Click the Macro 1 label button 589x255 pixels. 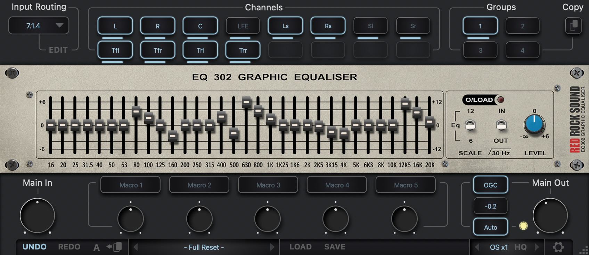(x=131, y=185)
